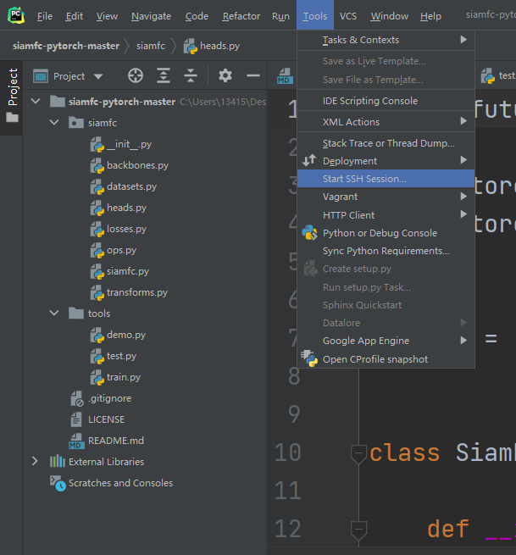
Task: Open the File menu
Action: click(x=45, y=16)
